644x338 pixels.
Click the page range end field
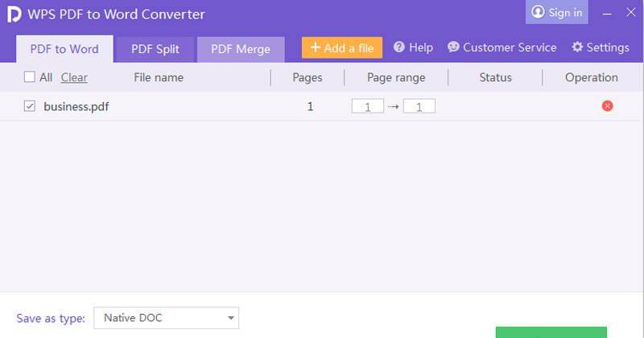tap(419, 106)
